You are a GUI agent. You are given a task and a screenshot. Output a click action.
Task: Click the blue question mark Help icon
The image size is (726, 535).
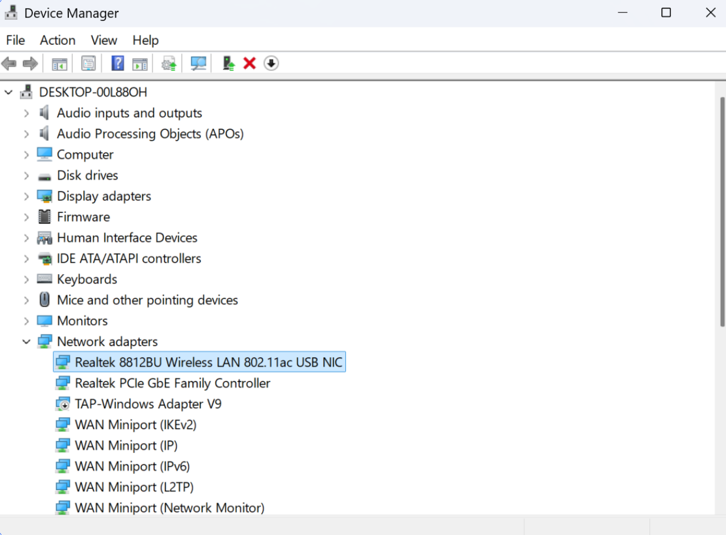tap(118, 63)
